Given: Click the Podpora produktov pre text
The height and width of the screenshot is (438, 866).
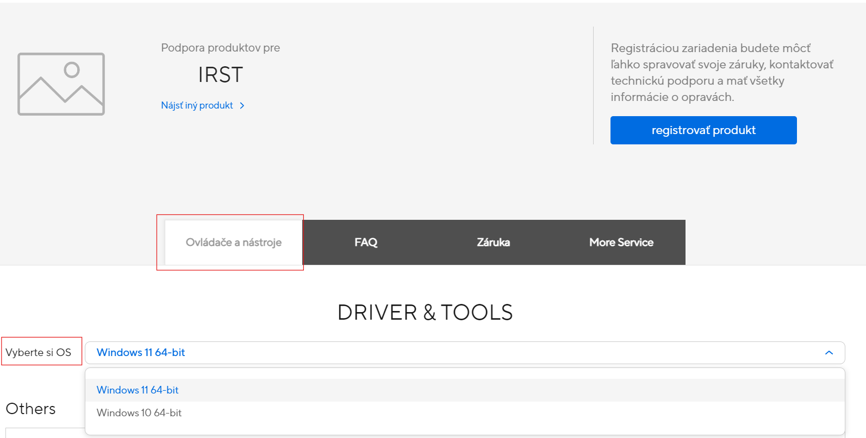Looking at the screenshot, I should coord(221,48).
